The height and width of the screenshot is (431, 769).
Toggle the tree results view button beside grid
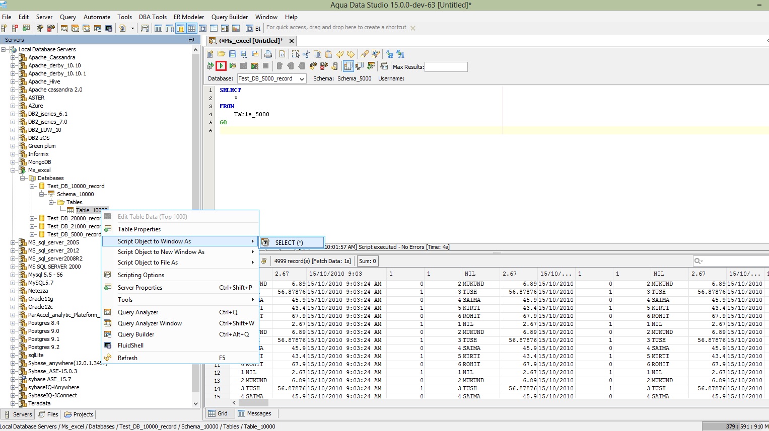tap(360, 66)
